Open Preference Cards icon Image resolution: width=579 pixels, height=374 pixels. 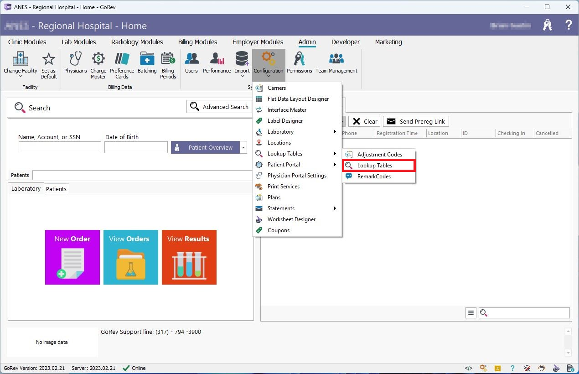pos(122,59)
